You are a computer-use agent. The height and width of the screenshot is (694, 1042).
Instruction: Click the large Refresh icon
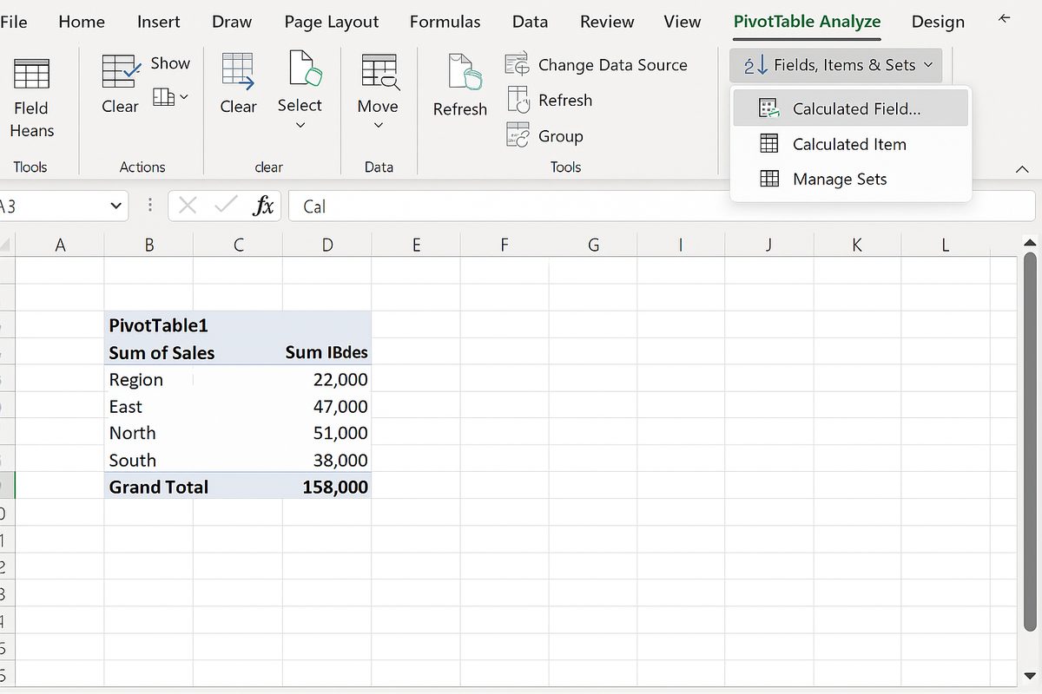click(x=465, y=71)
